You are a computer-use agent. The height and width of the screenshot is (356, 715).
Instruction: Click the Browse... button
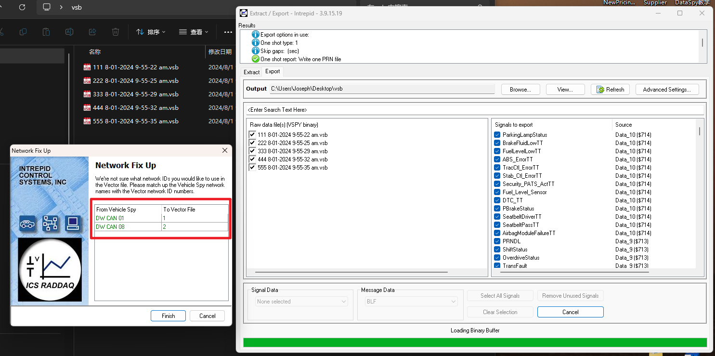(x=520, y=90)
